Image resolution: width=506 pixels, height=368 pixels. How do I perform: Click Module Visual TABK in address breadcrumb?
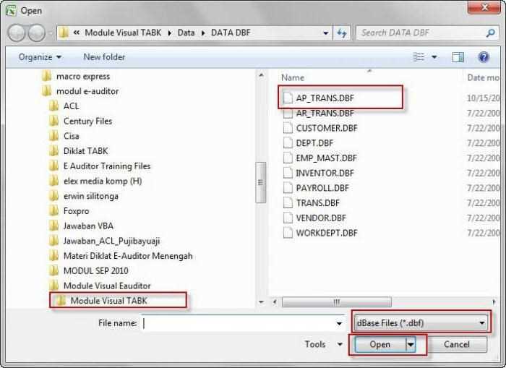123,33
